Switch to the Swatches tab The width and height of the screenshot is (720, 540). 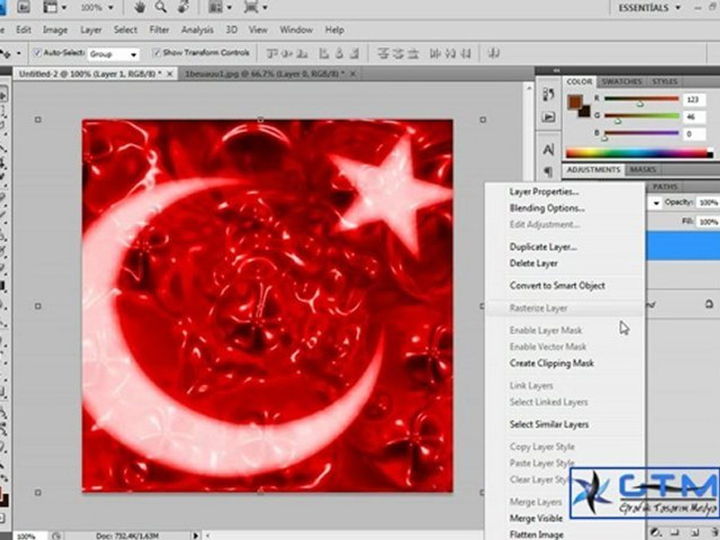click(621, 81)
